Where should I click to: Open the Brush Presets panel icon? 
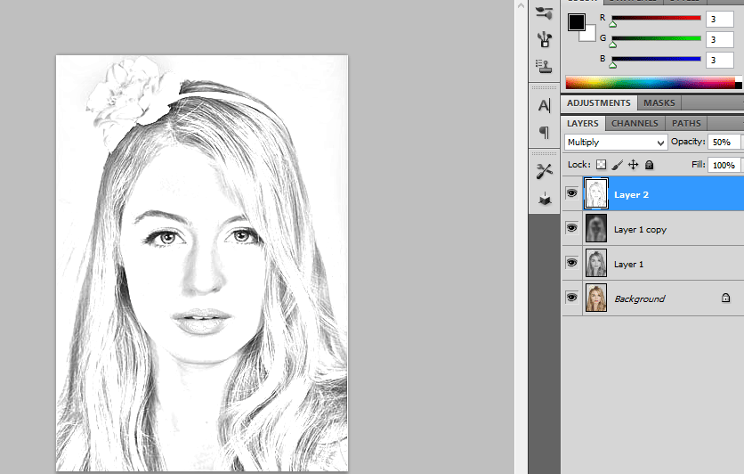pyautogui.click(x=545, y=39)
